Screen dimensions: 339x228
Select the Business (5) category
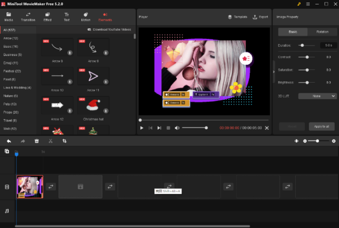(x=13, y=54)
